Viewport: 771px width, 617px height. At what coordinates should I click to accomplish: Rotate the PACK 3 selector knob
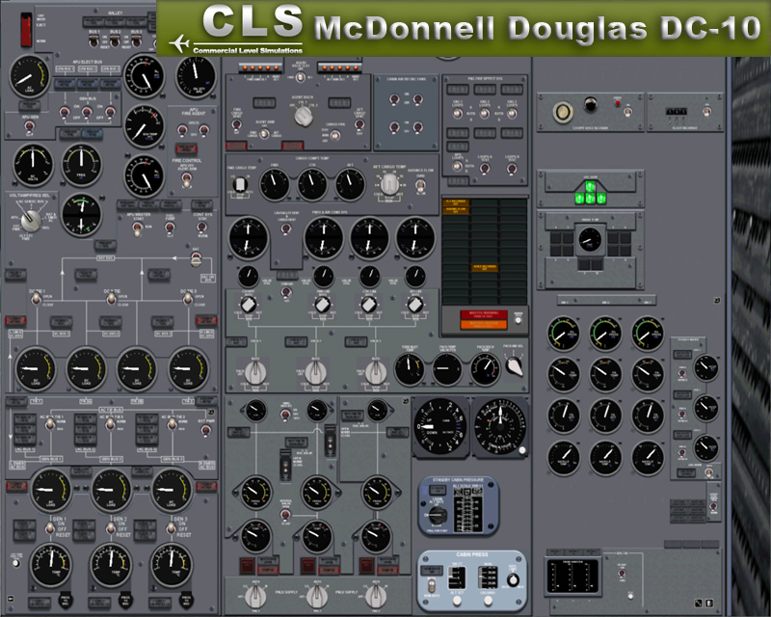(375, 372)
